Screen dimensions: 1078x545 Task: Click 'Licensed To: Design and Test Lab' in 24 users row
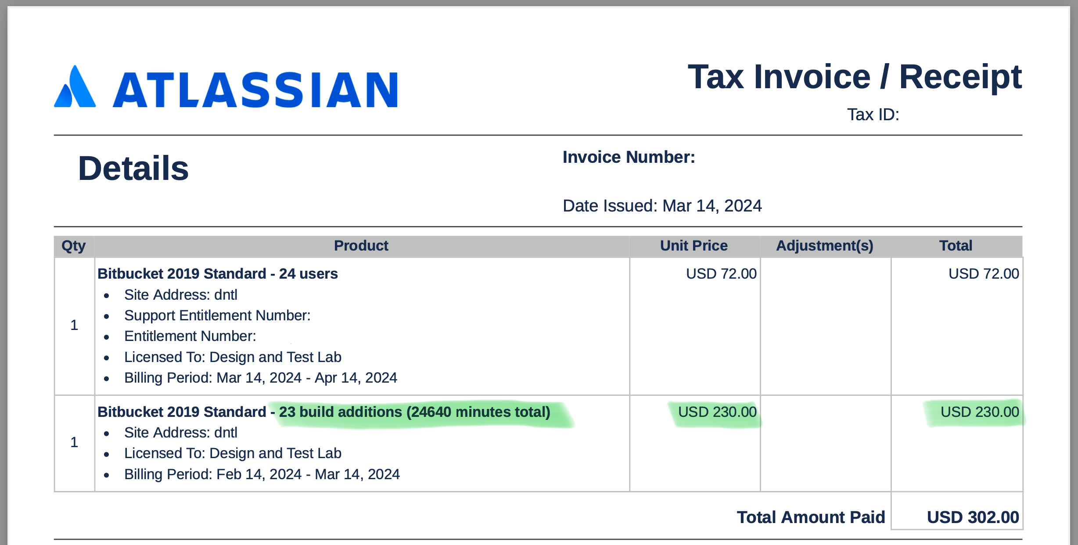[233, 357]
